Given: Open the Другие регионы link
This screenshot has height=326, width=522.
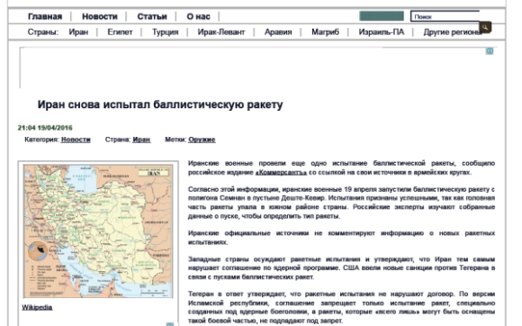Looking at the screenshot, I should (x=453, y=32).
